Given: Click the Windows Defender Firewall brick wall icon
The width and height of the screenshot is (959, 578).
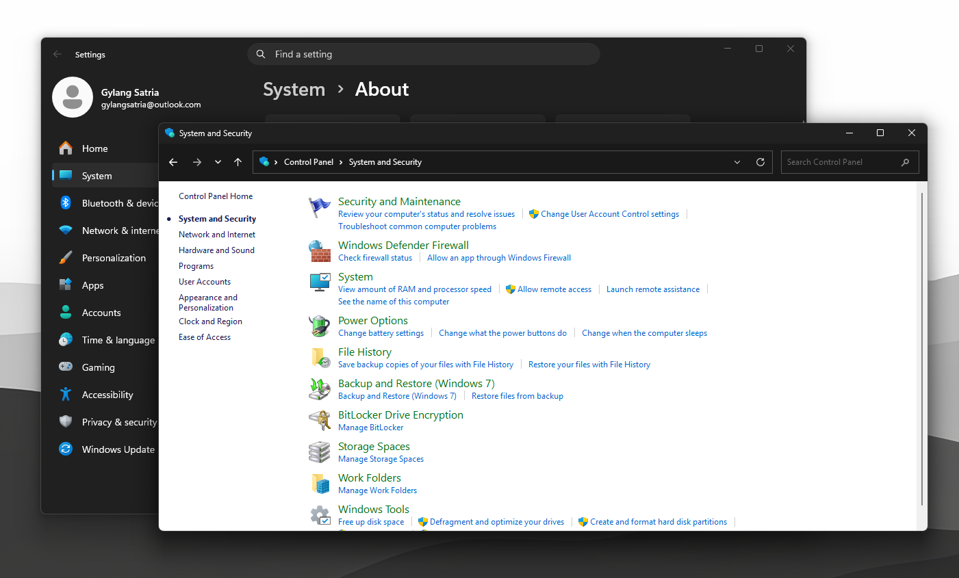Looking at the screenshot, I should 320,251.
